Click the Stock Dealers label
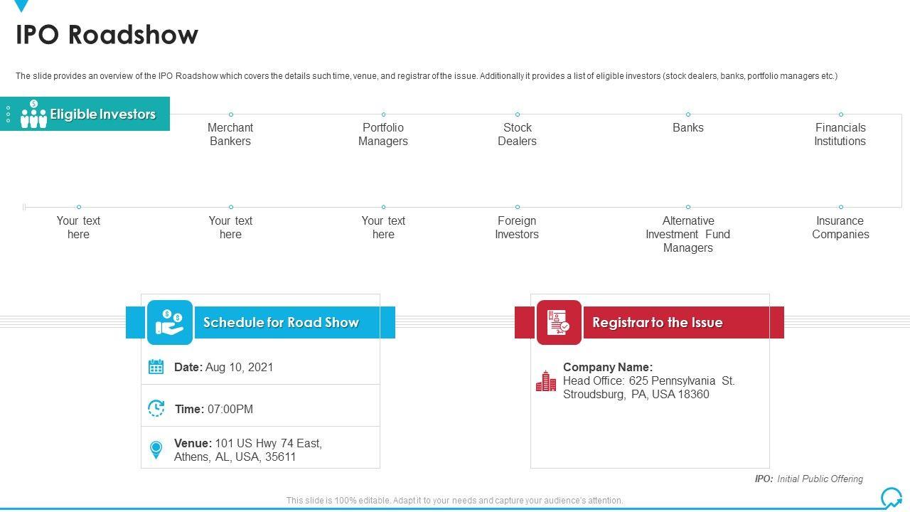 click(x=517, y=134)
